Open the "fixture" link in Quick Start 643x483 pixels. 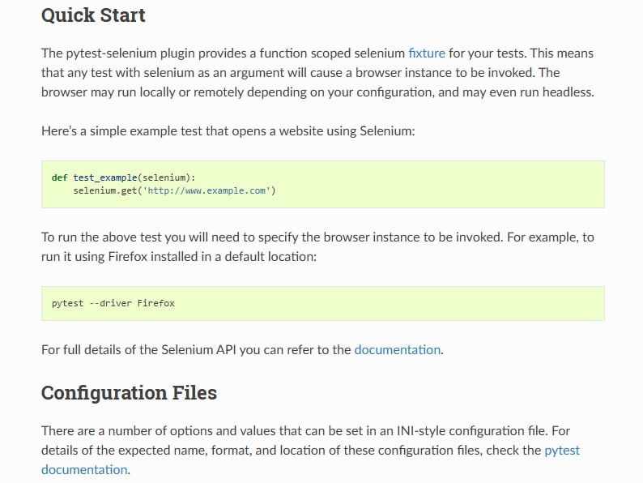(427, 53)
